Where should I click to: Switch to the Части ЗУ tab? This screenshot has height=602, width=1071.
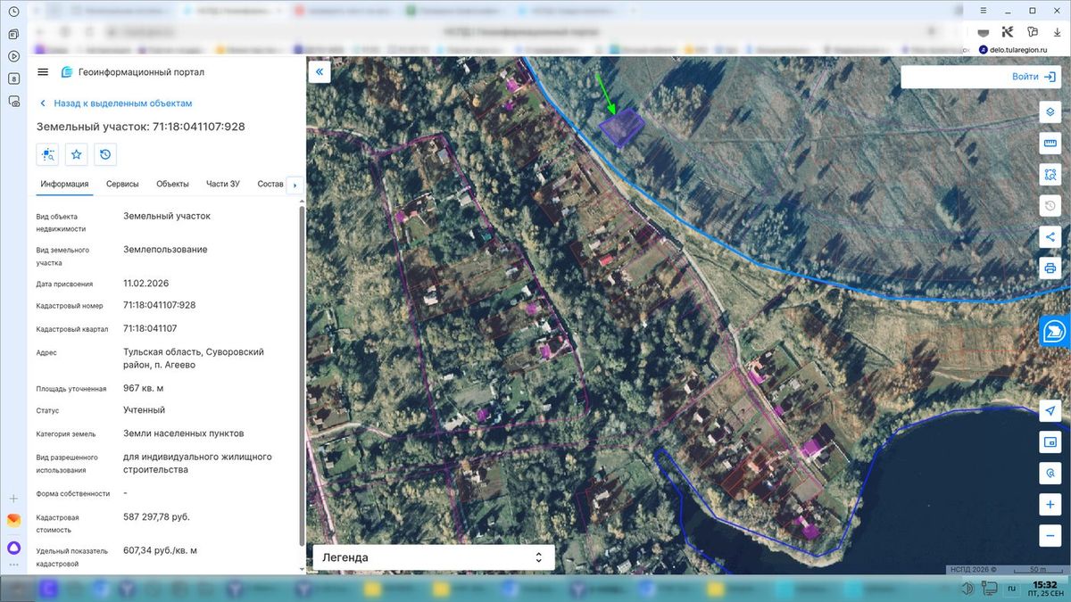pos(223,184)
